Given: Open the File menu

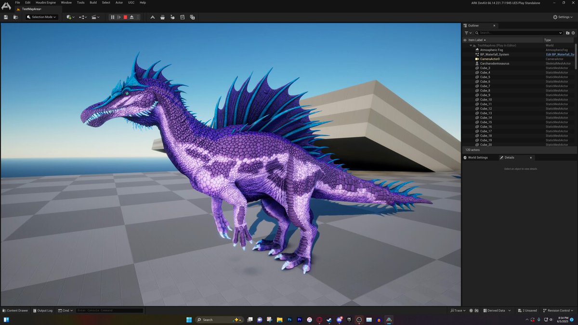Looking at the screenshot, I should (17, 2).
